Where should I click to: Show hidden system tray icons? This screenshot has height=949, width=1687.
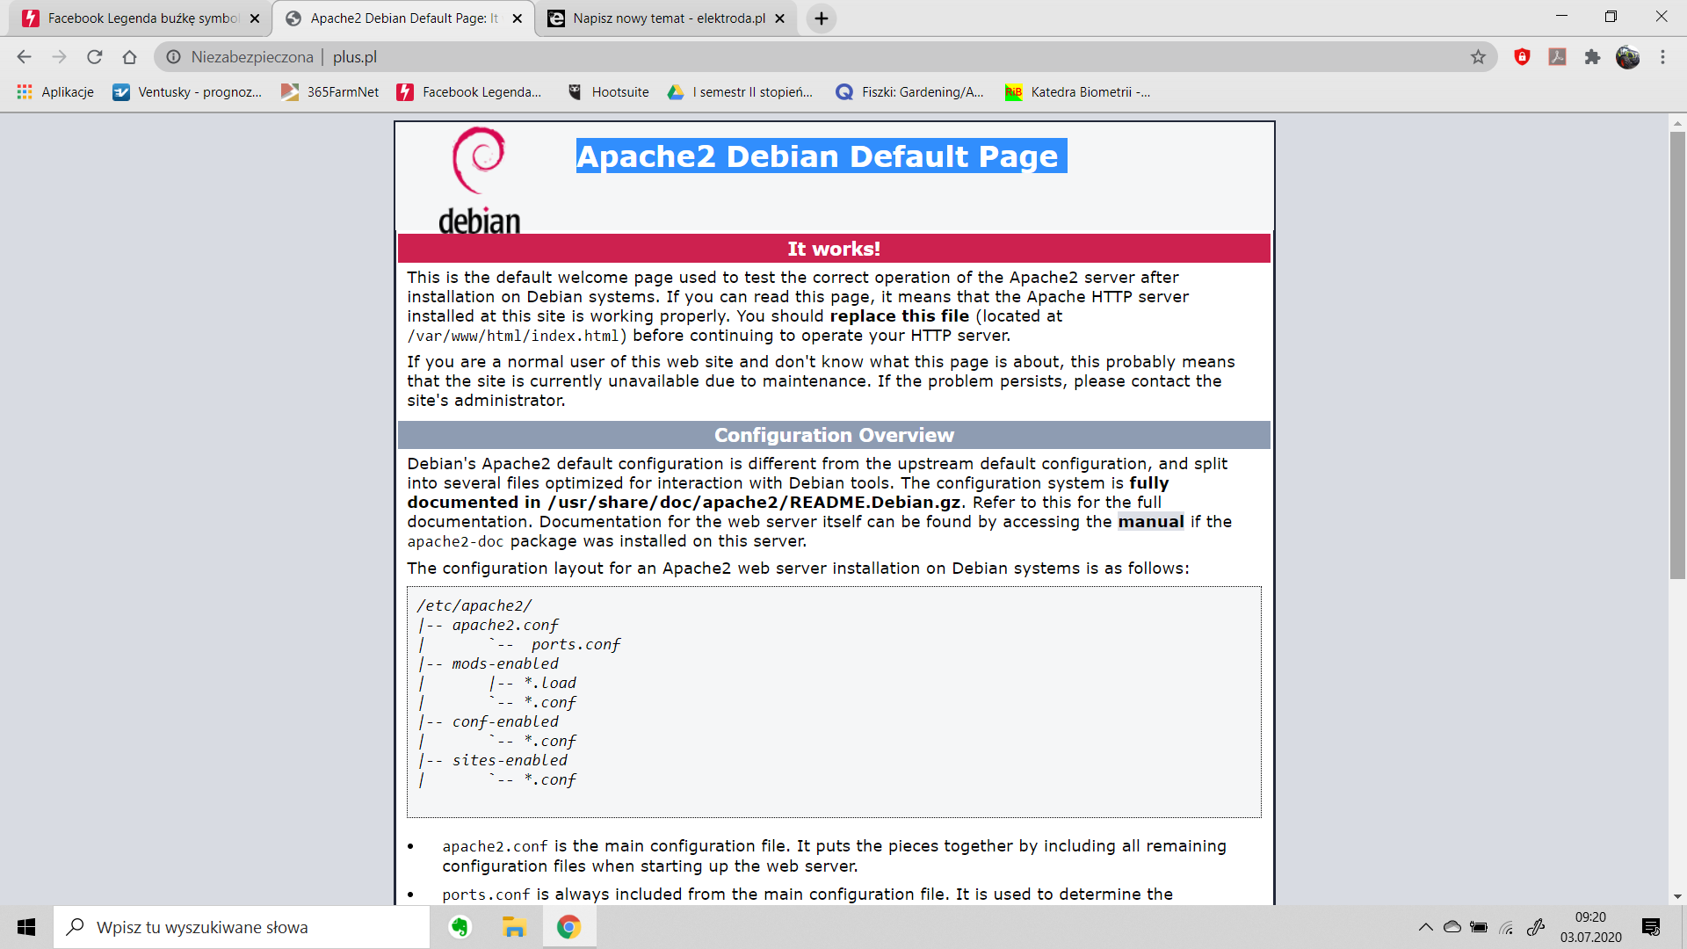[x=1425, y=927]
